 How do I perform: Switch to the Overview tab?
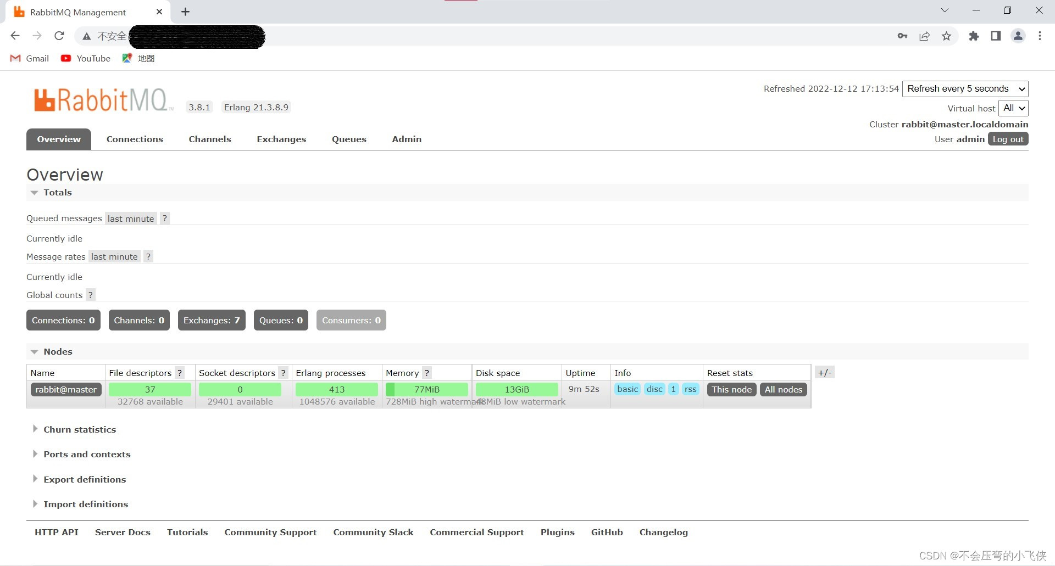pyautogui.click(x=59, y=139)
